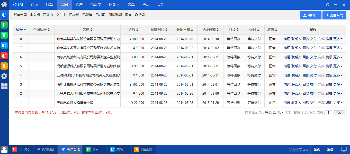Sort the table by 状态 column
Screen dimensions: 350x154
point(272,30)
